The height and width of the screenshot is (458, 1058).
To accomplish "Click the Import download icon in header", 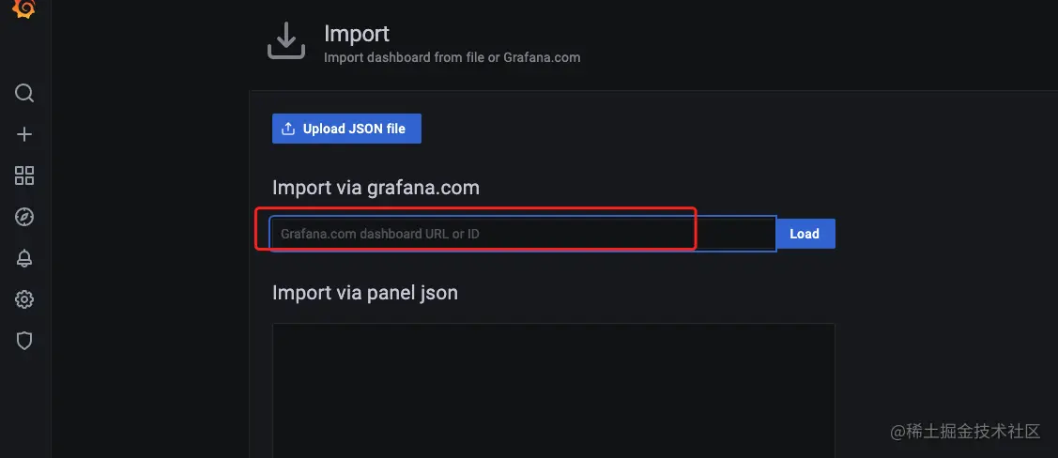I will point(286,42).
